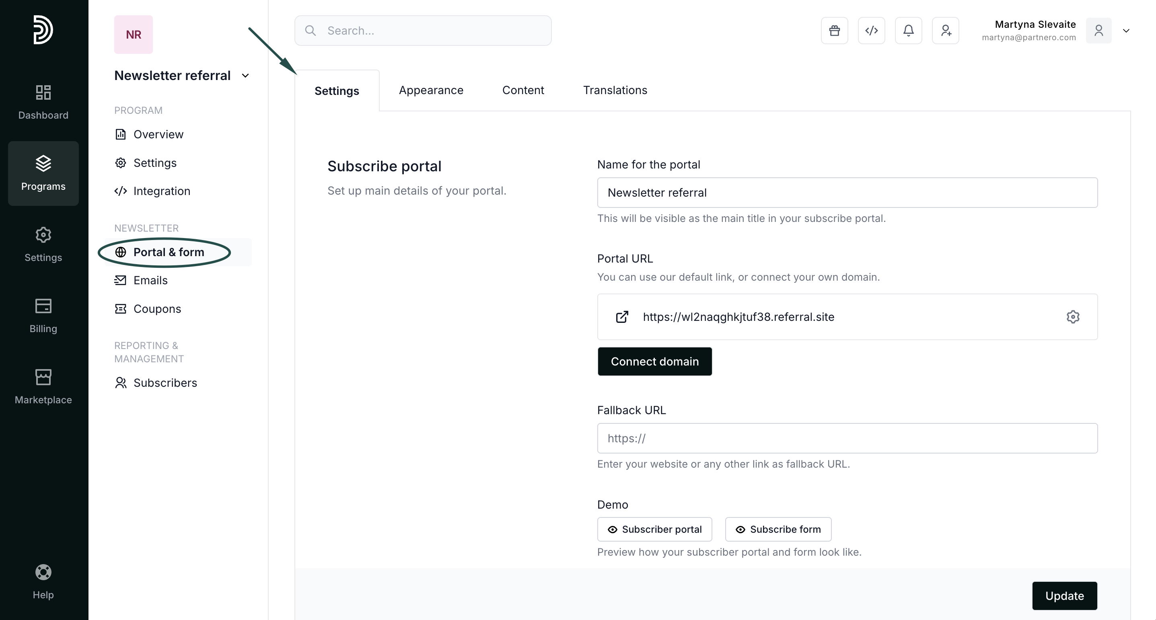Click the Partnero logo

43,30
